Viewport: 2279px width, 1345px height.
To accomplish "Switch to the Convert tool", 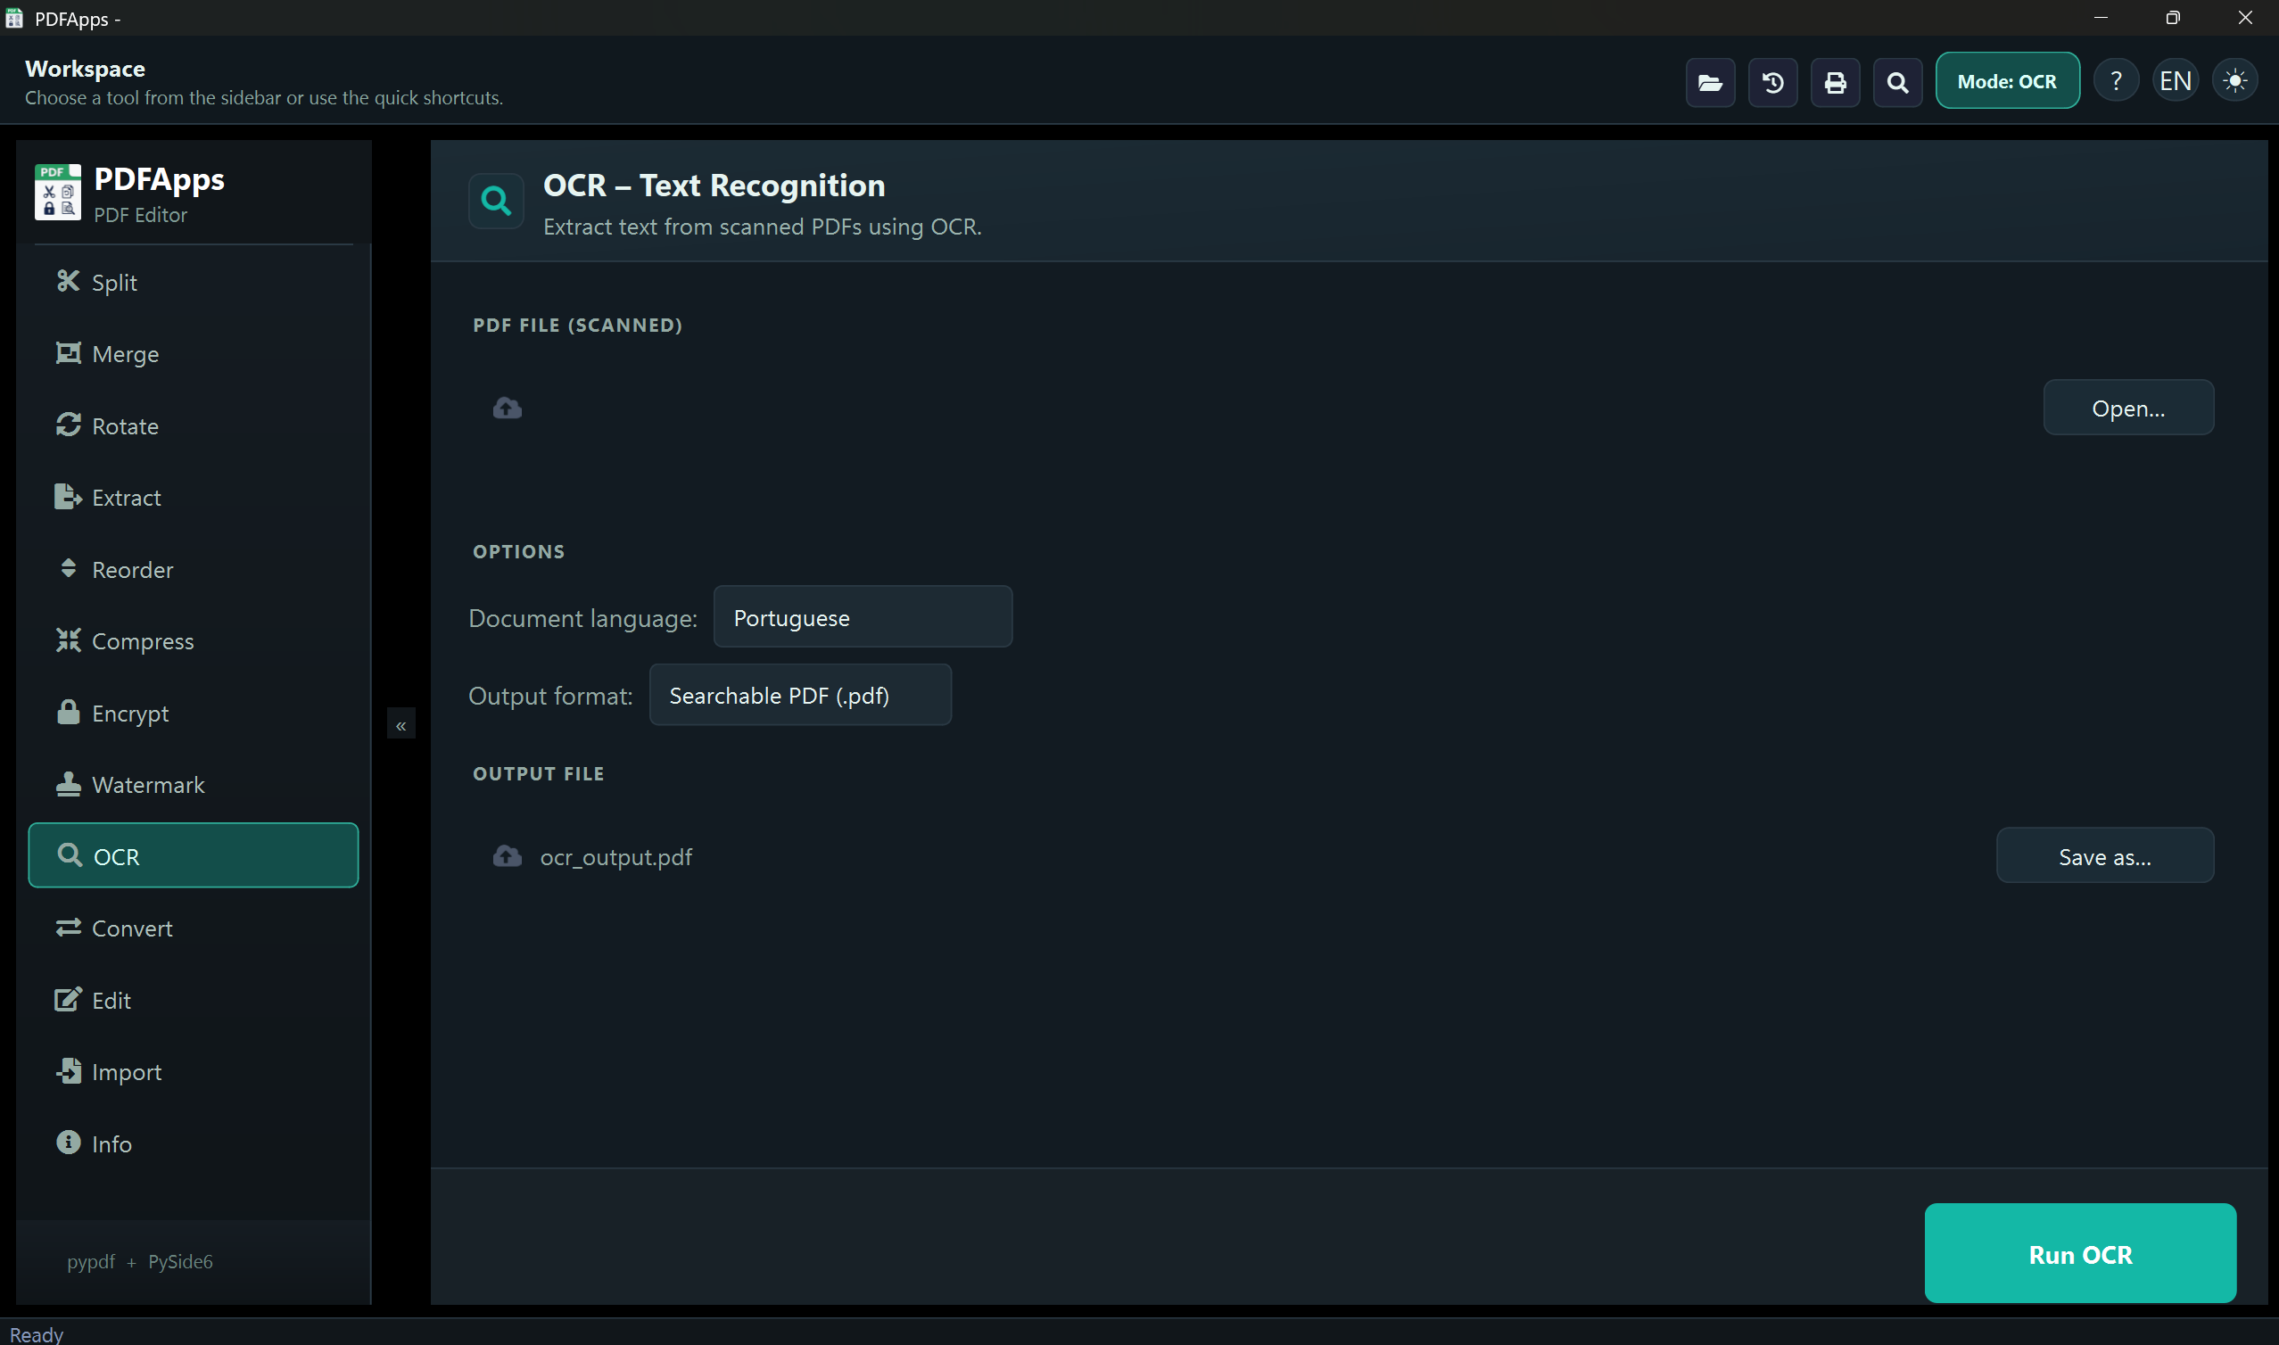I will [193, 928].
